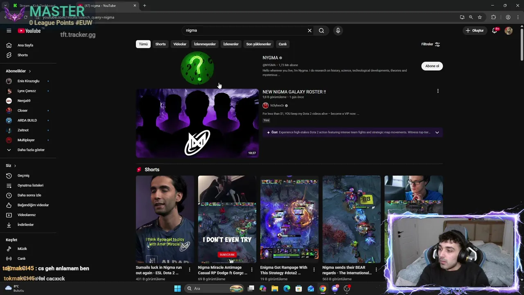Image resolution: width=524 pixels, height=295 pixels.
Task: Start voice search with the microphone
Action: 338,30
